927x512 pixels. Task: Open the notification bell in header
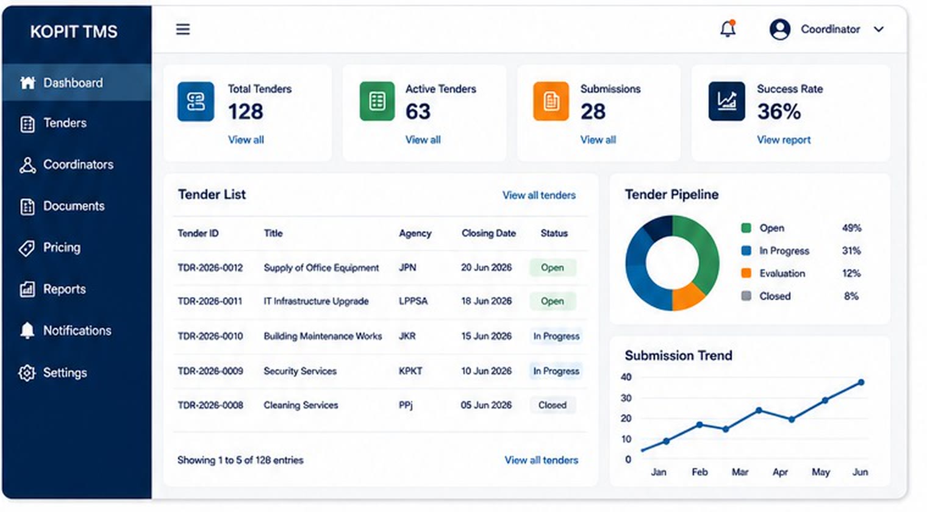[x=728, y=29]
